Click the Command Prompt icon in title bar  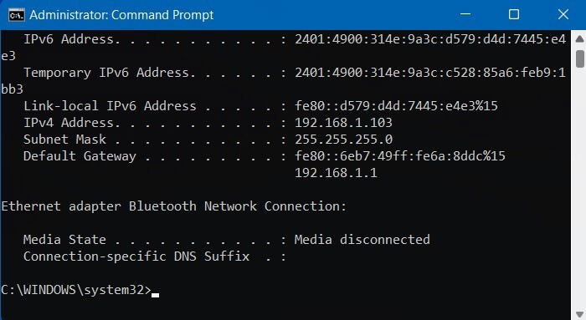pos(17,15)
